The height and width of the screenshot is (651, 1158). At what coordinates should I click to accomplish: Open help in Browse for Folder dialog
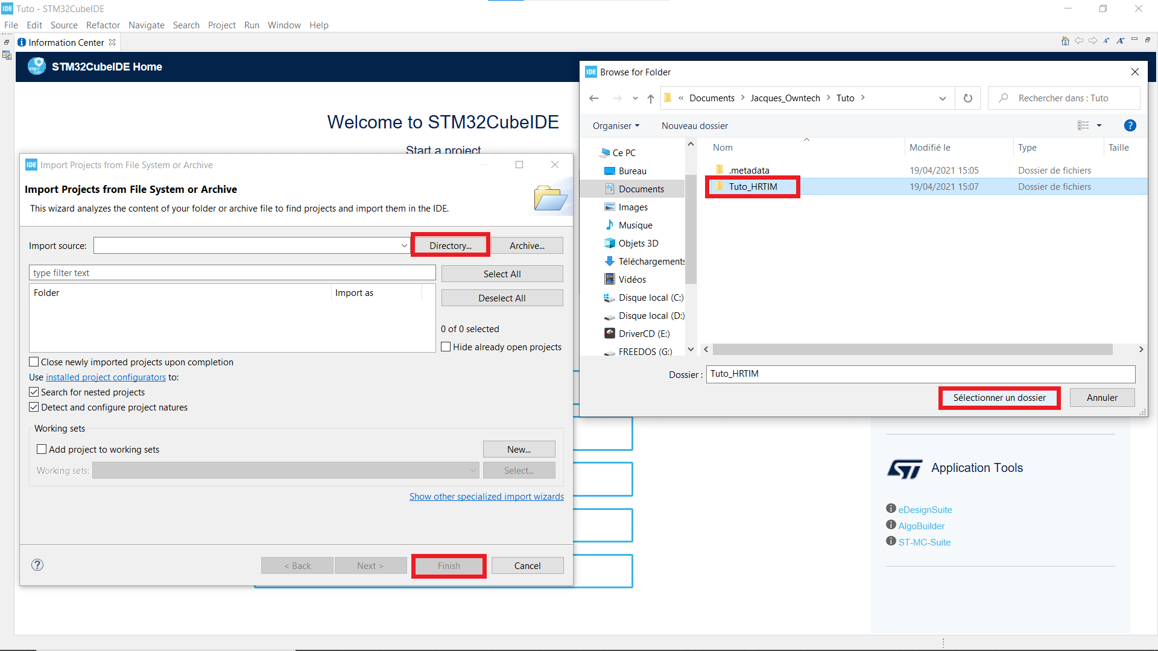1130,125
